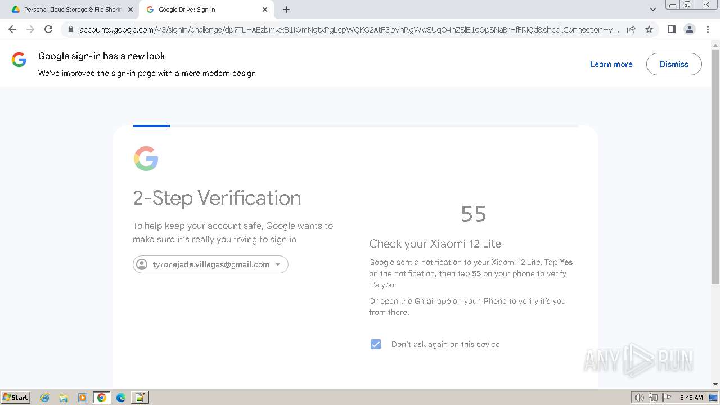Image resolution: width=720 pixels, height=405 pixels.
Task: Go back to the previous page
Action: coord(12,29)
